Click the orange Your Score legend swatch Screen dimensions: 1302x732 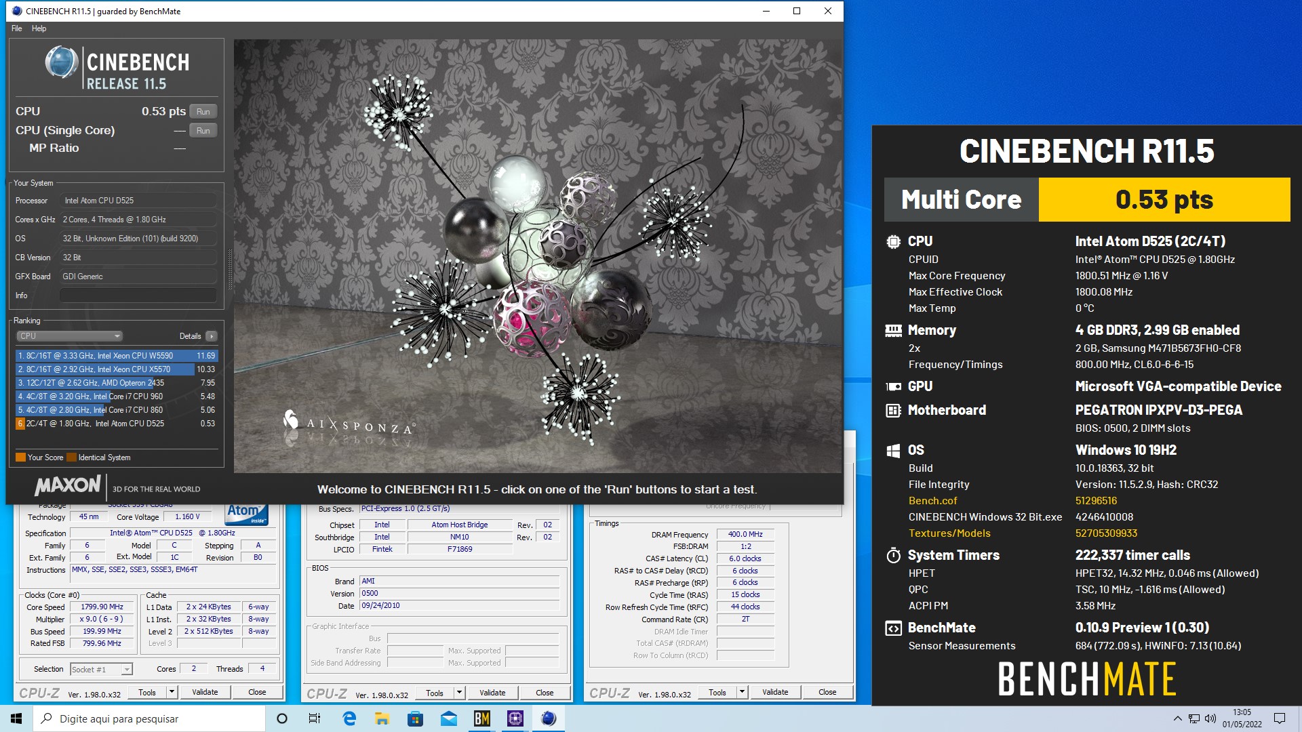pyautogui.click(x=20, y=457)
